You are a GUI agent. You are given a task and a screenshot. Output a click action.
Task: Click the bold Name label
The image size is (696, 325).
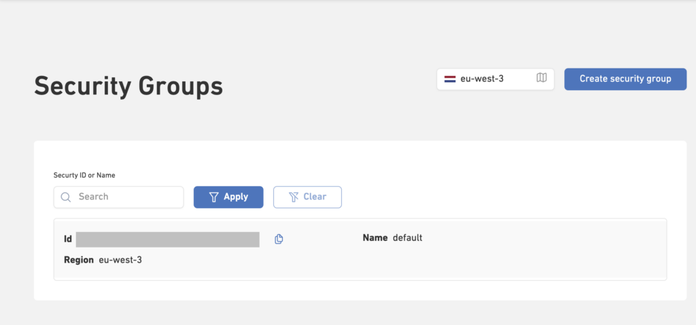[375, 238]
